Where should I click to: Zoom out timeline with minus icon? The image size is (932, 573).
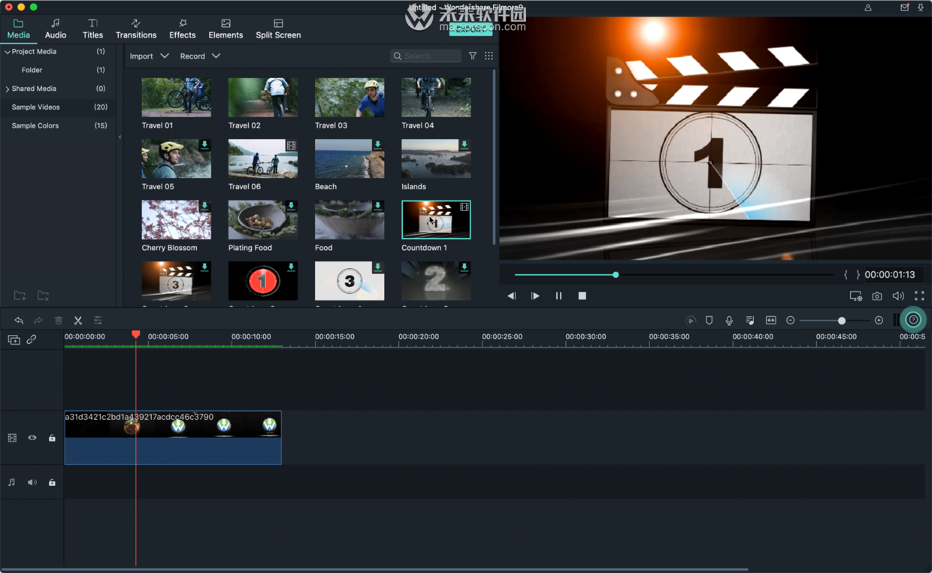(x=791, y=321)
